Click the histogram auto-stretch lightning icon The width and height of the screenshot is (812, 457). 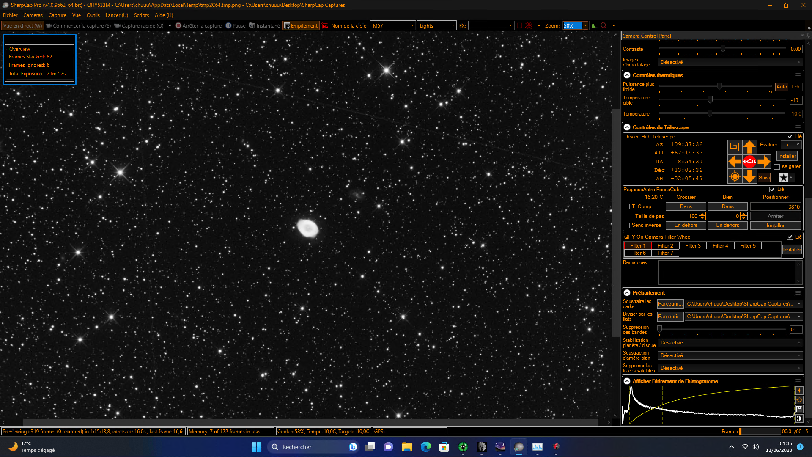pyautogui.click(x=799, y=391)
